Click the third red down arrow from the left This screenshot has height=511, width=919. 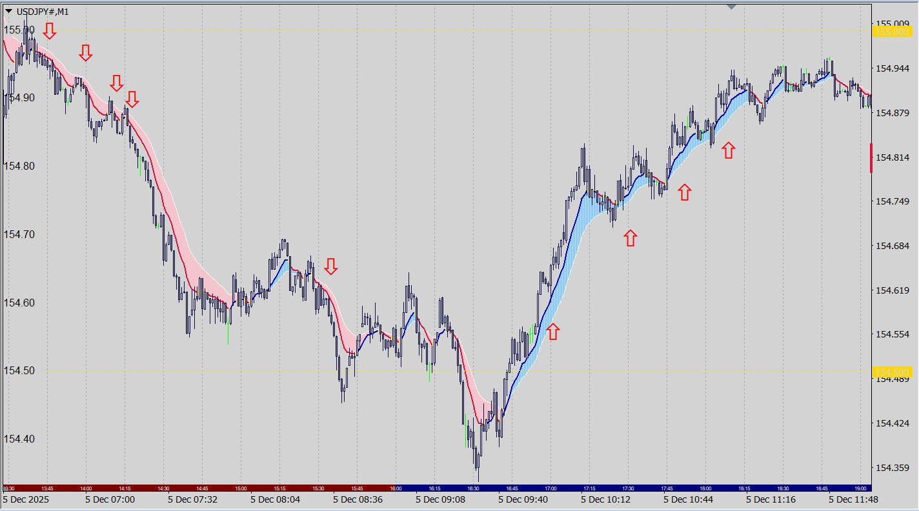pos(116,83)
